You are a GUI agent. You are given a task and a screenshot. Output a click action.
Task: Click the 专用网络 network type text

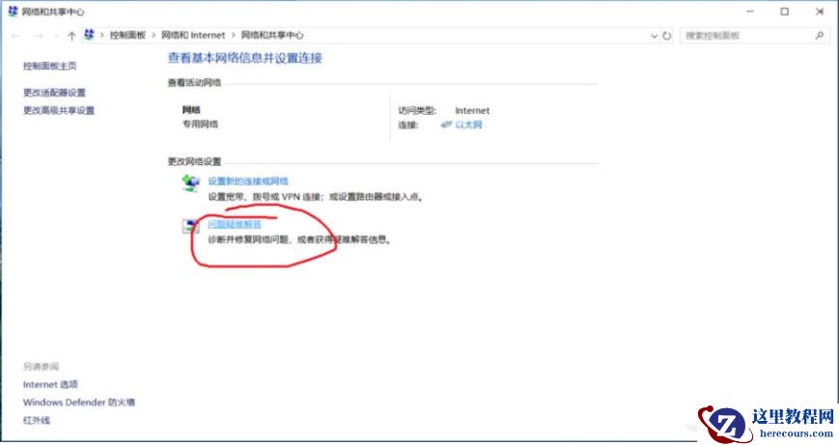pos(200,125)
